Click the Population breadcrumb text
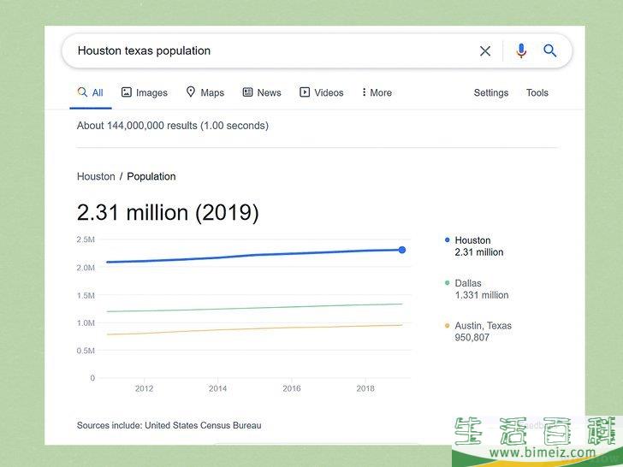The height and width of the screenshot is (467, 623). (151, 176)
